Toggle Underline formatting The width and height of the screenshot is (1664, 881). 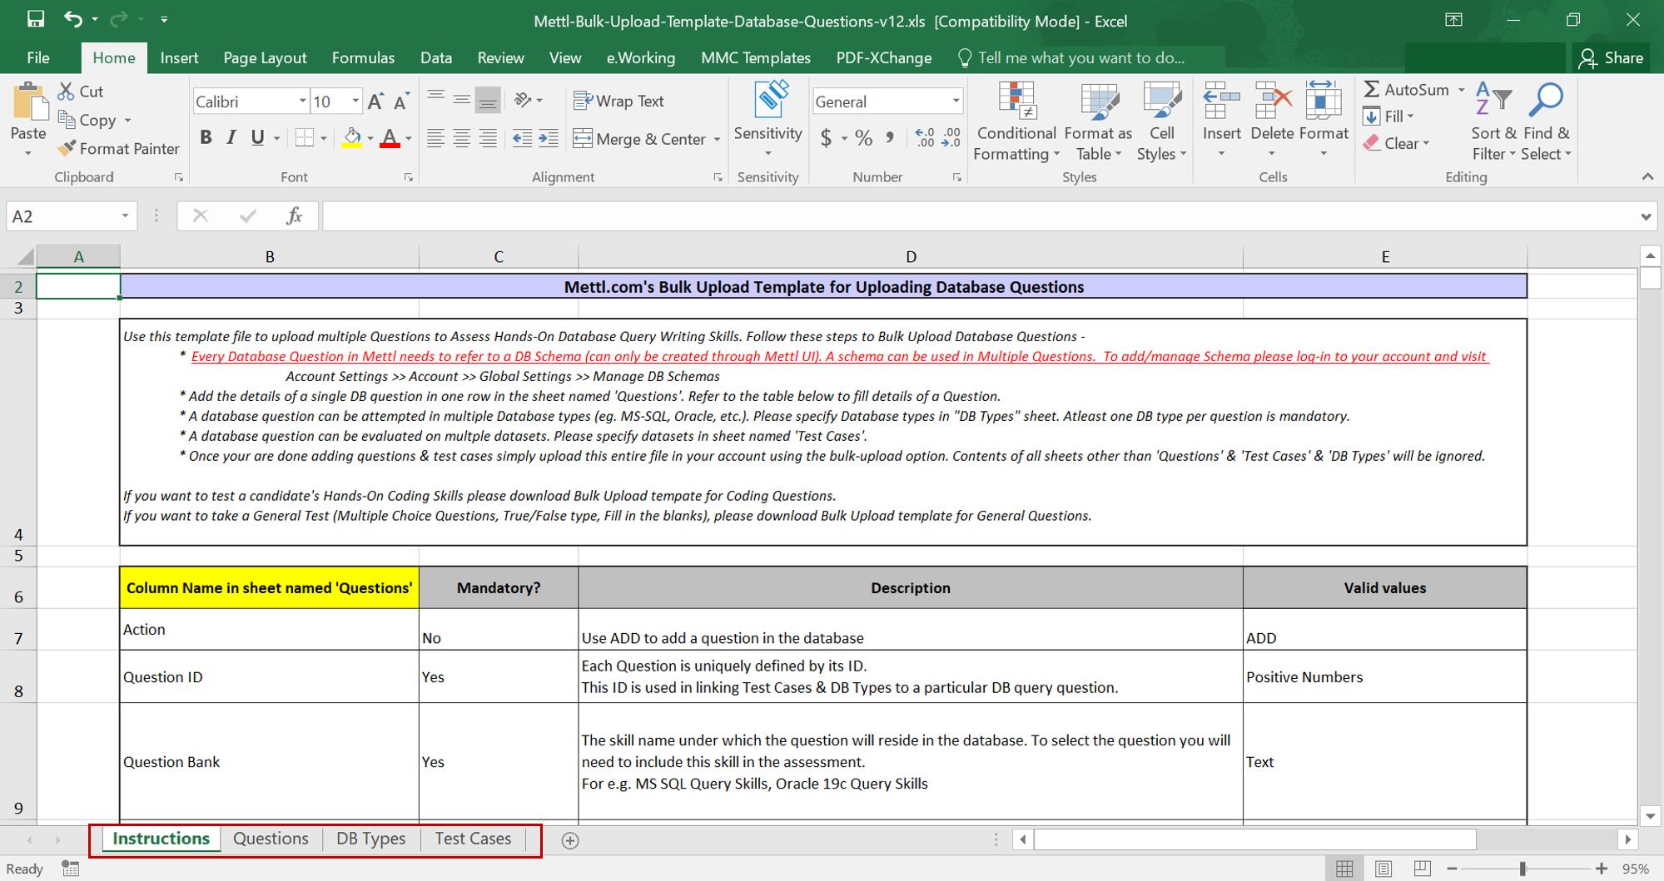pos(258,138)
